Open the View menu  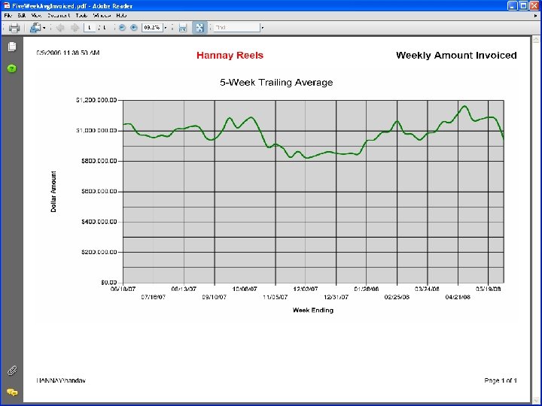[36, 16]
